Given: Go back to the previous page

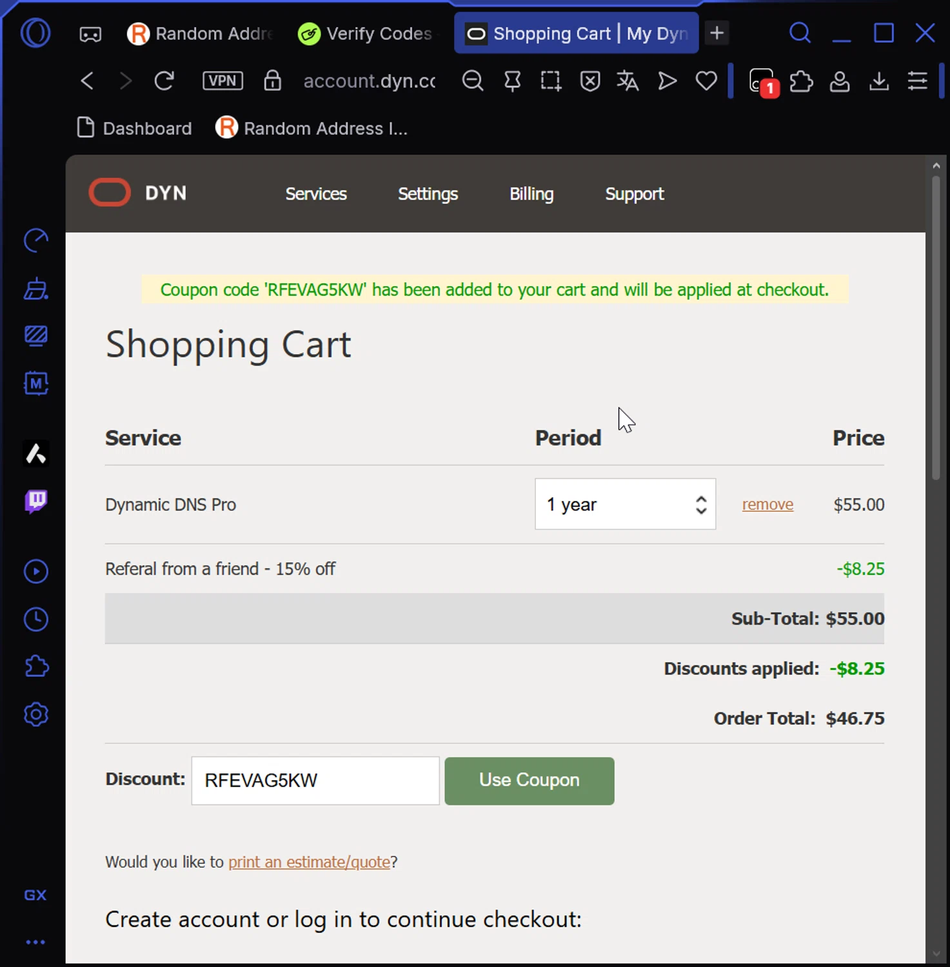Looking at the screenshot, I should coord(87,81).
